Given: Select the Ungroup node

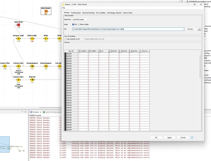Looking at the screenshot, I should (x=32, y=80).
